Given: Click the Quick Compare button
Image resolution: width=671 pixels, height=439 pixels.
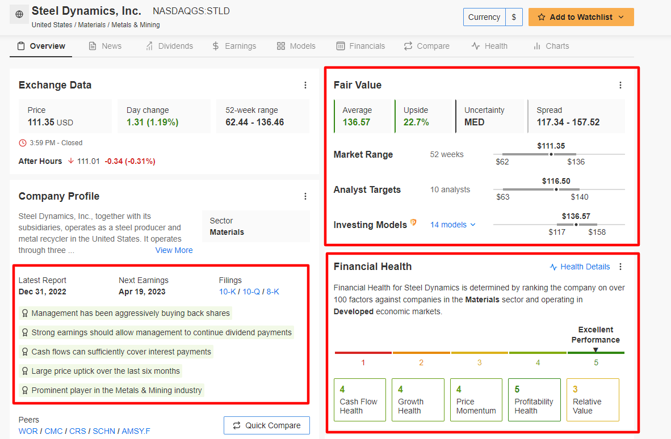Looking at the screenshot, I should pyautogui.click(x=267, y=425).
